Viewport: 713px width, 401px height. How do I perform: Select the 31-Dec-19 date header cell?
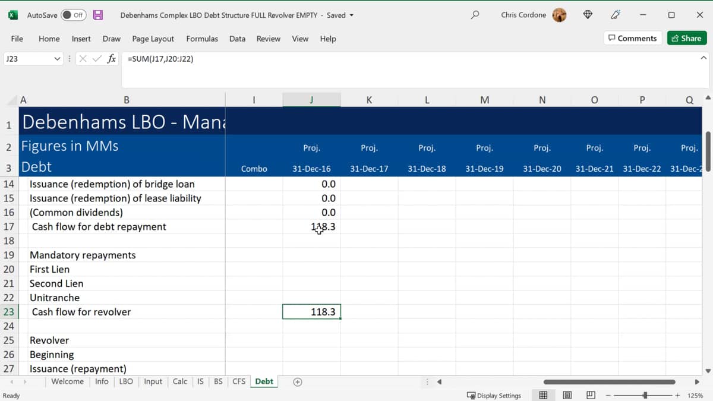point(484,169)
